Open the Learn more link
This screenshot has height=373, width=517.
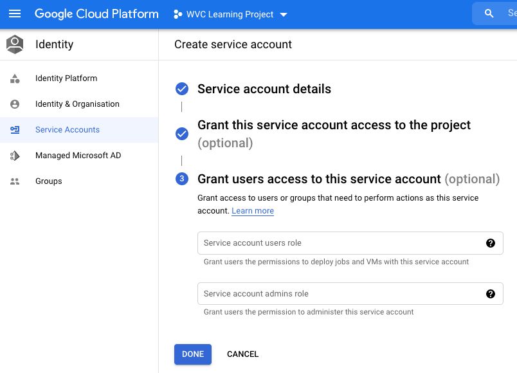pos(252,210)
